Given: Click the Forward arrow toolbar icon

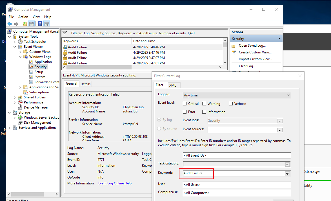Looking at the screenshot, I should (x=16, y=24).
